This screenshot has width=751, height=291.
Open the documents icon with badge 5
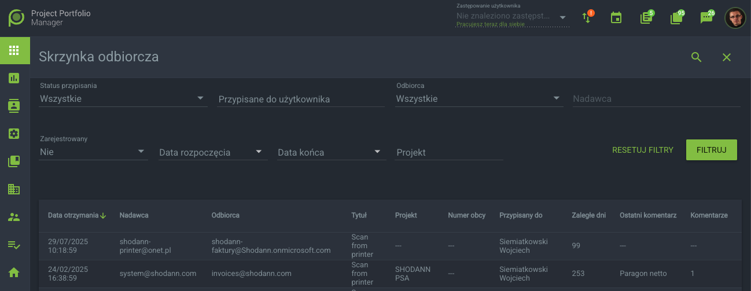point(646,18)
